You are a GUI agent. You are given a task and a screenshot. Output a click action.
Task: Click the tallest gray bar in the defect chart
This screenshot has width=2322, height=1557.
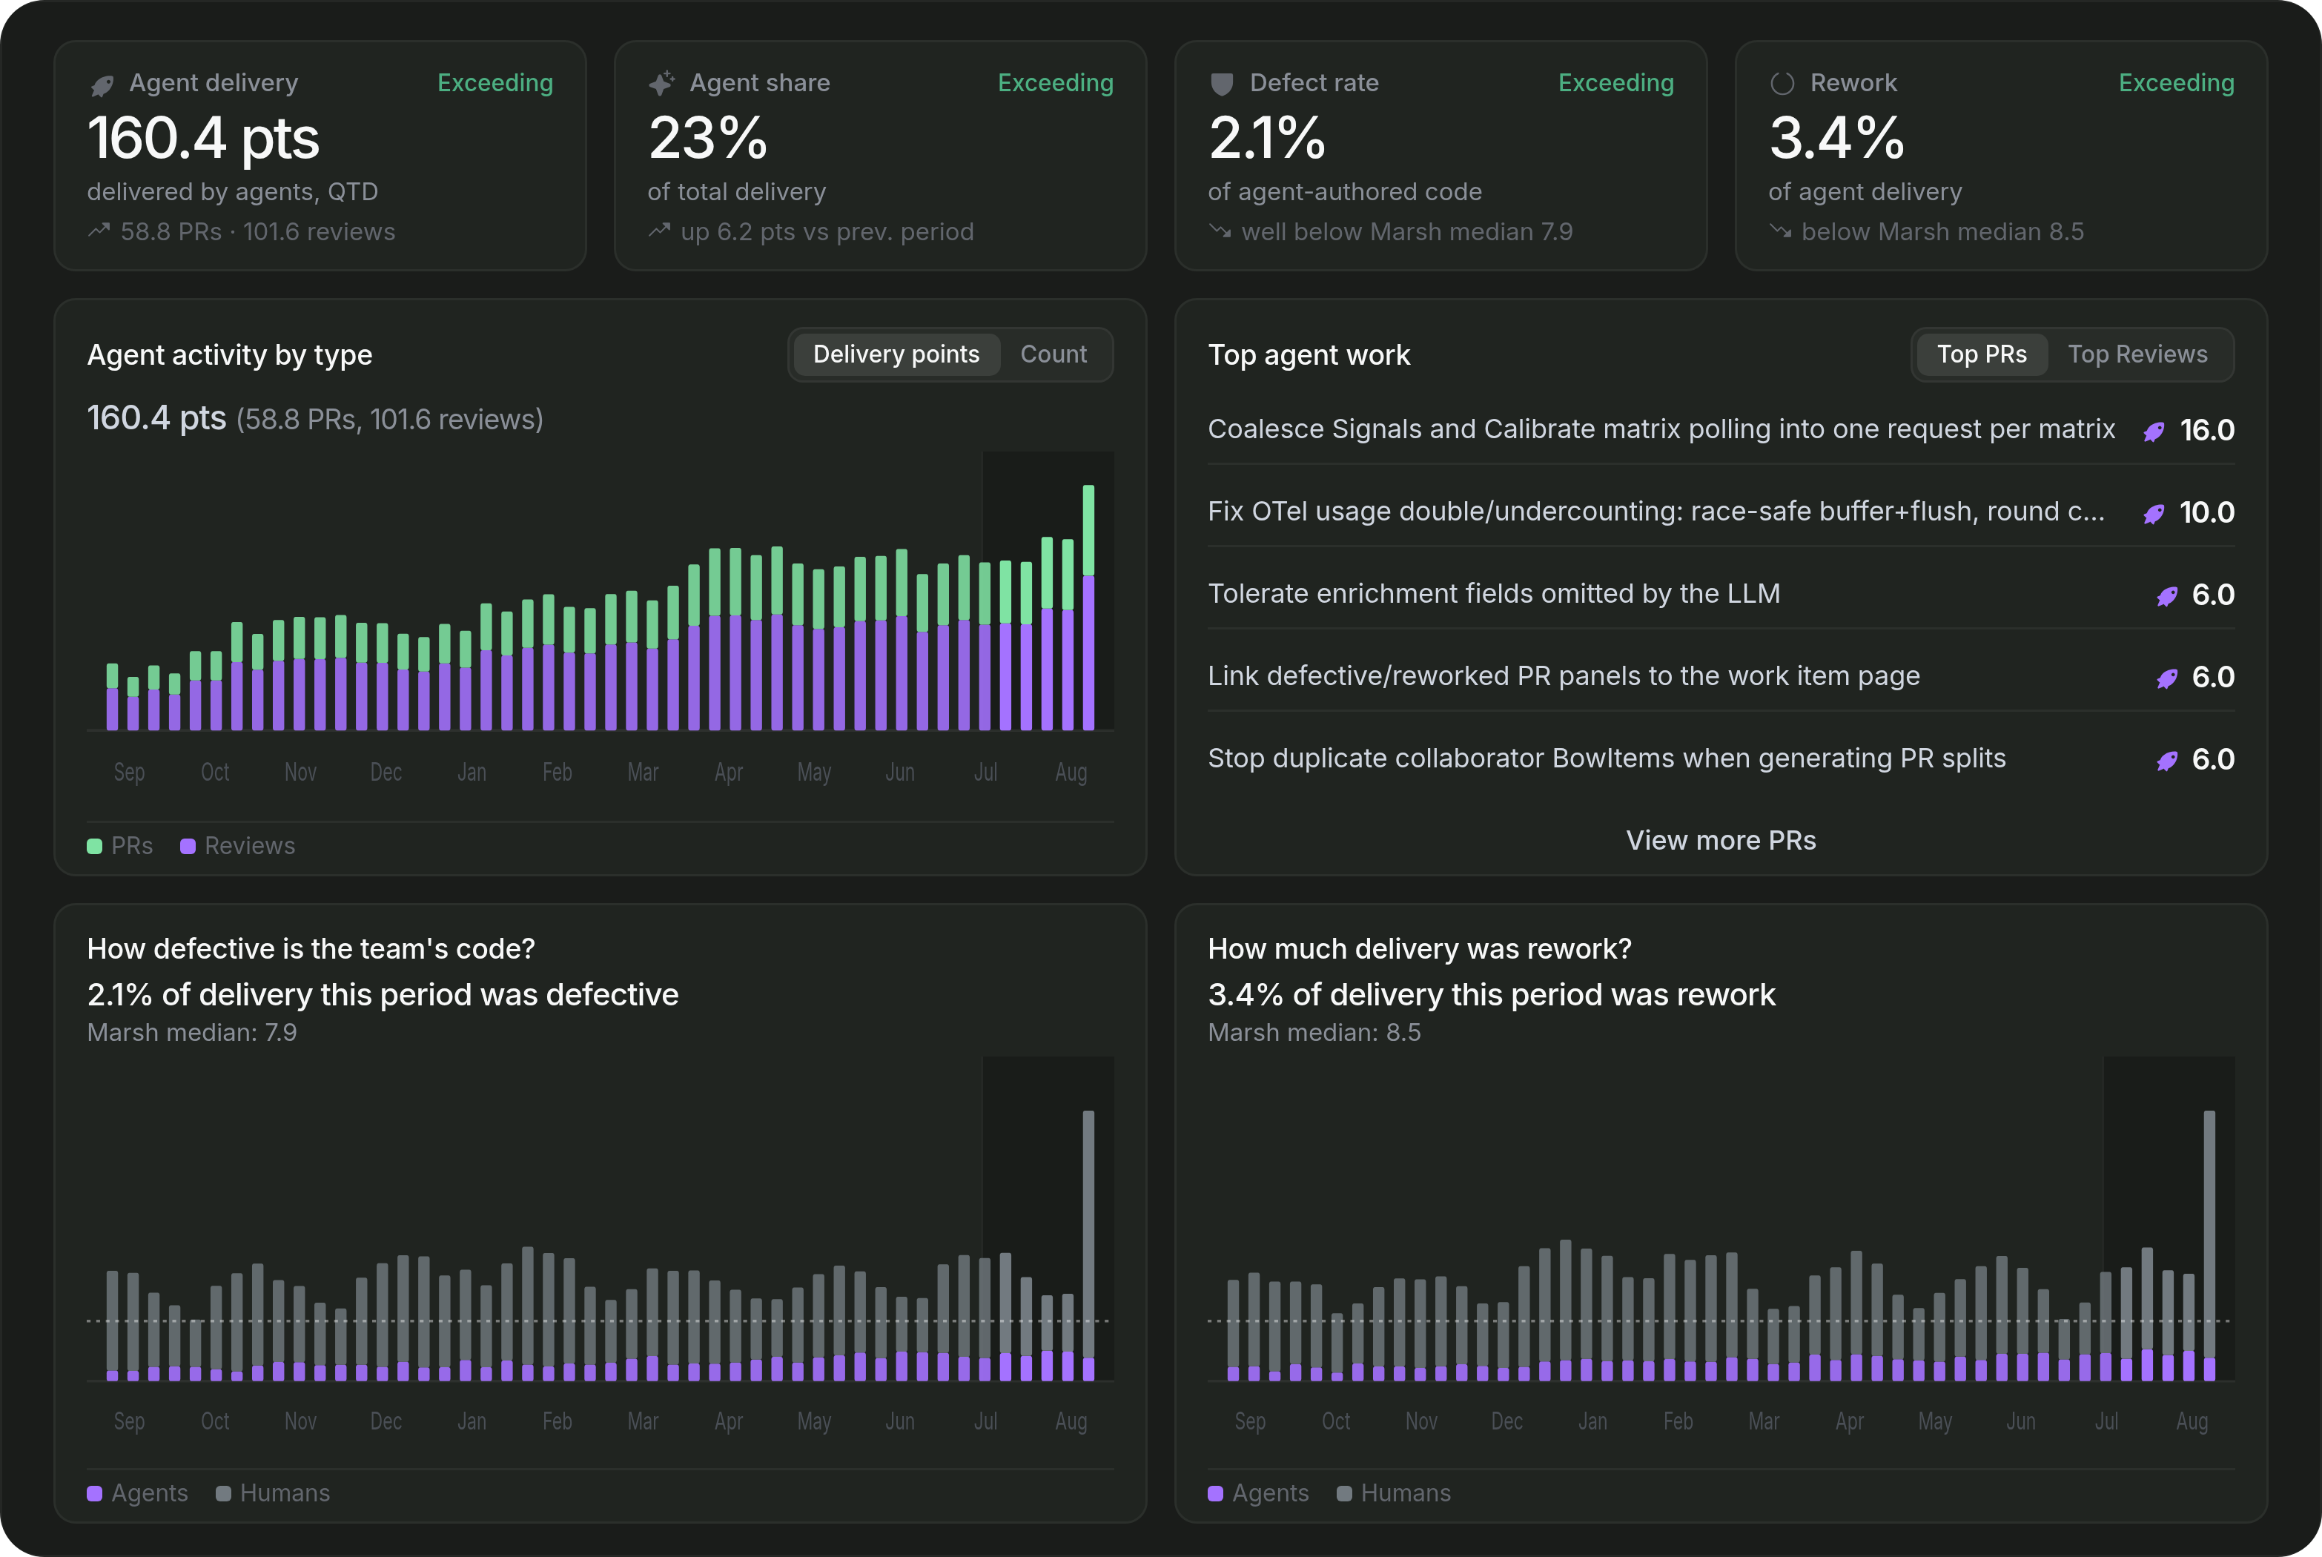pyautogui.click(x=1088, y=1233)
